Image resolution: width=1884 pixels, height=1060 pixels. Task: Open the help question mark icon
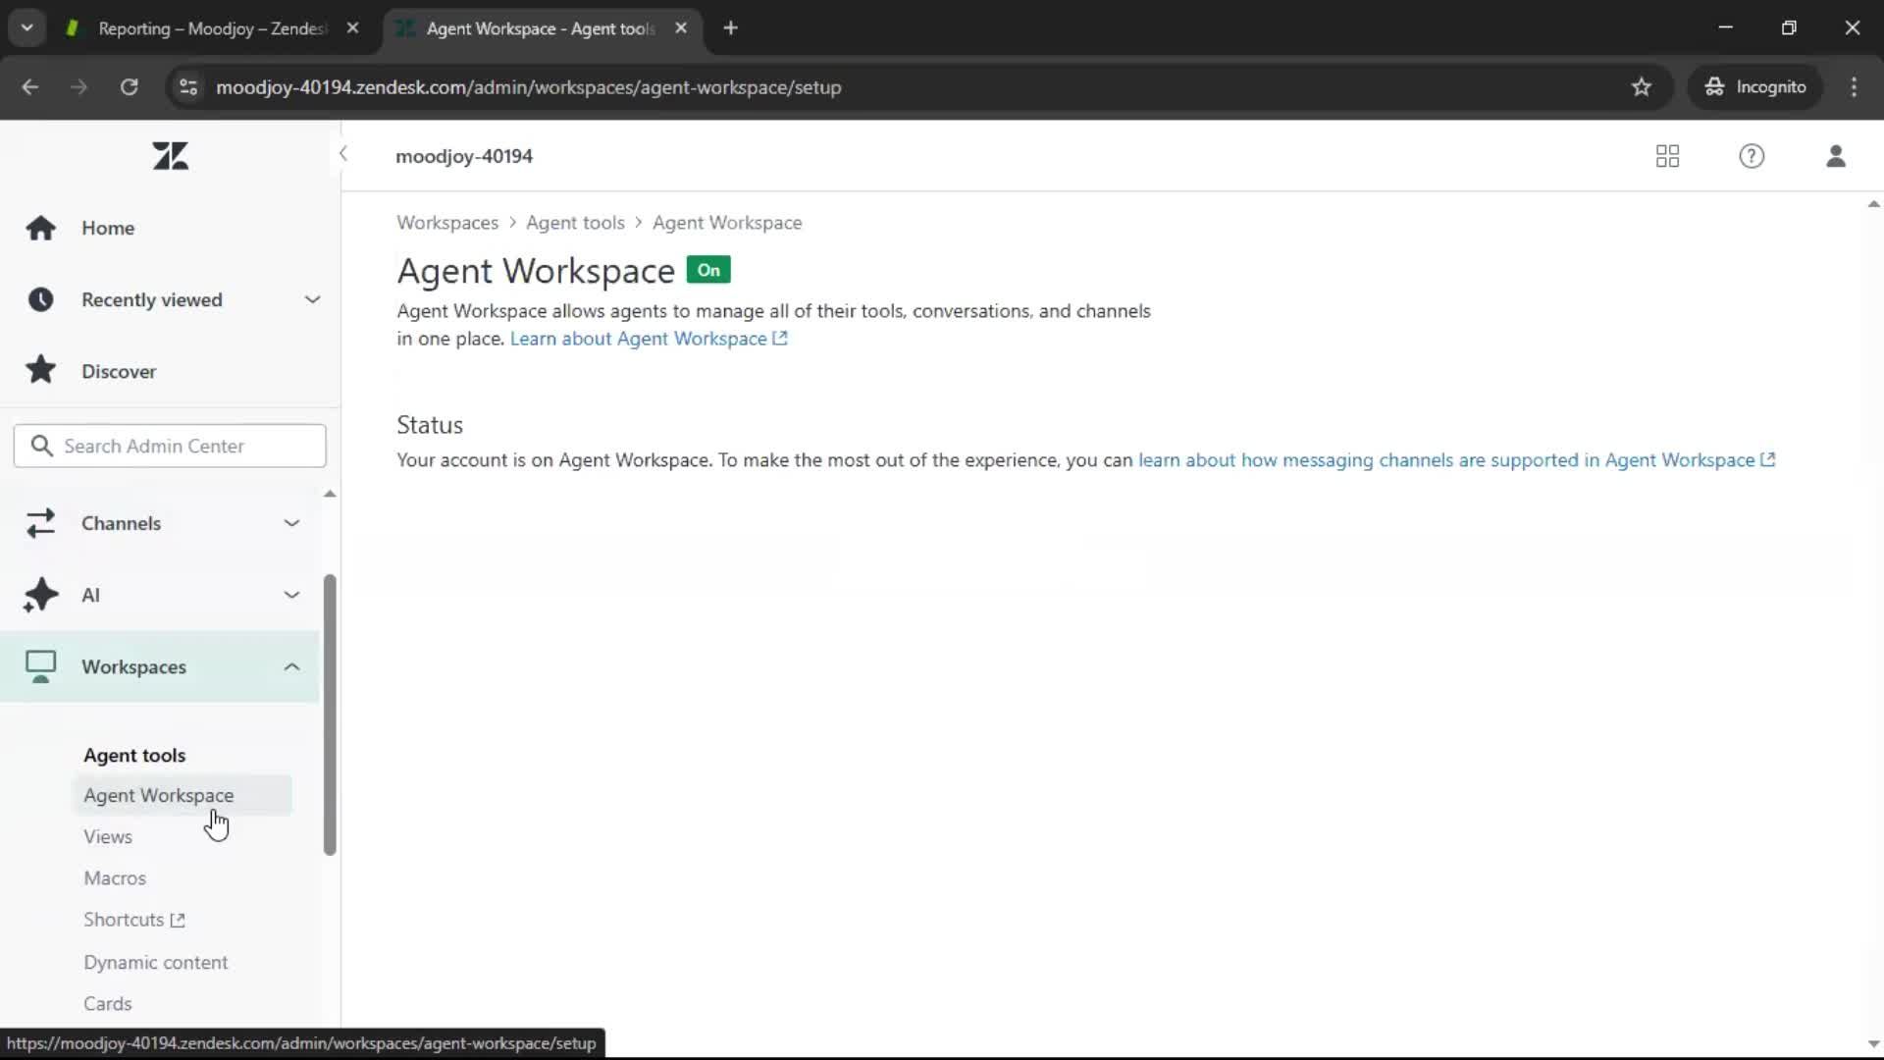point(1752,156)
